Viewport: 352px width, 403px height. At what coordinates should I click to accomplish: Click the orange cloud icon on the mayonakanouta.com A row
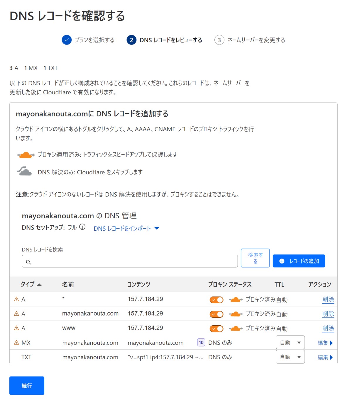236,314
